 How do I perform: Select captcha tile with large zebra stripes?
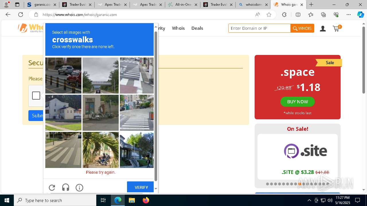click(63, 150)
